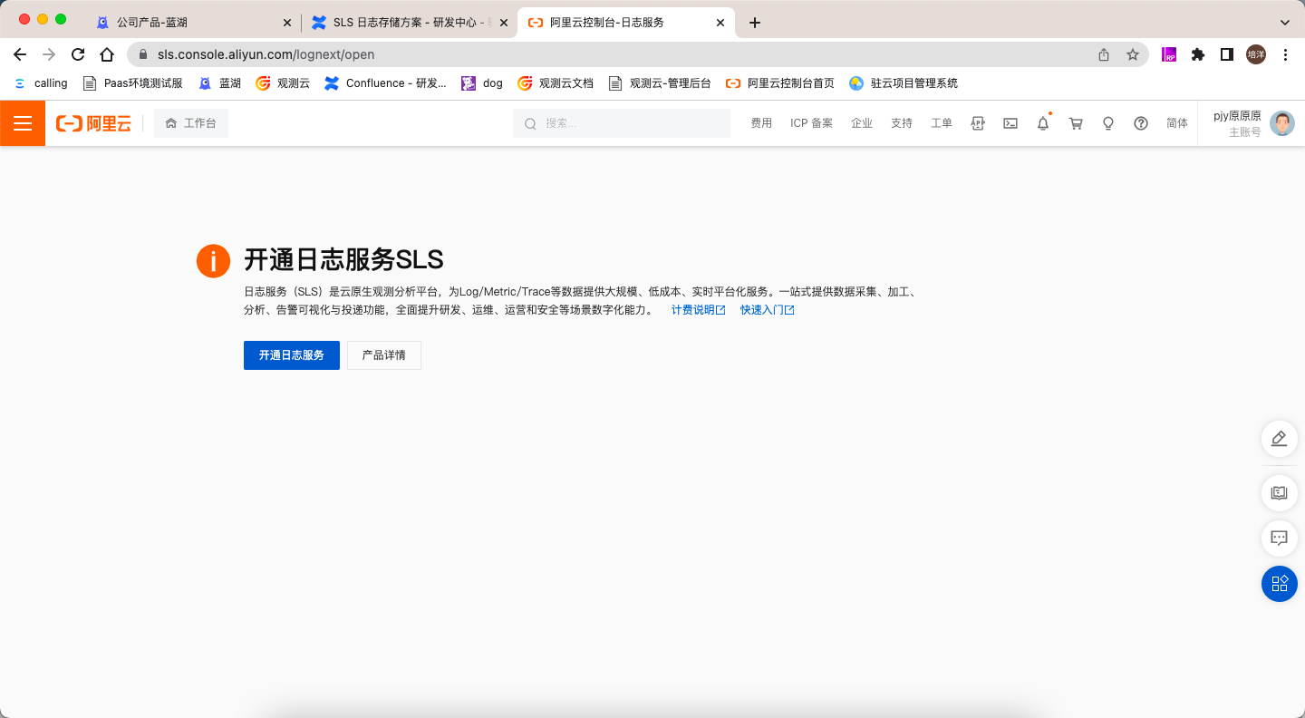Toggle the browser side panel
The height and width of the screenshot is (718, 1305).
pyautogui.click(x=1227, y=54)
